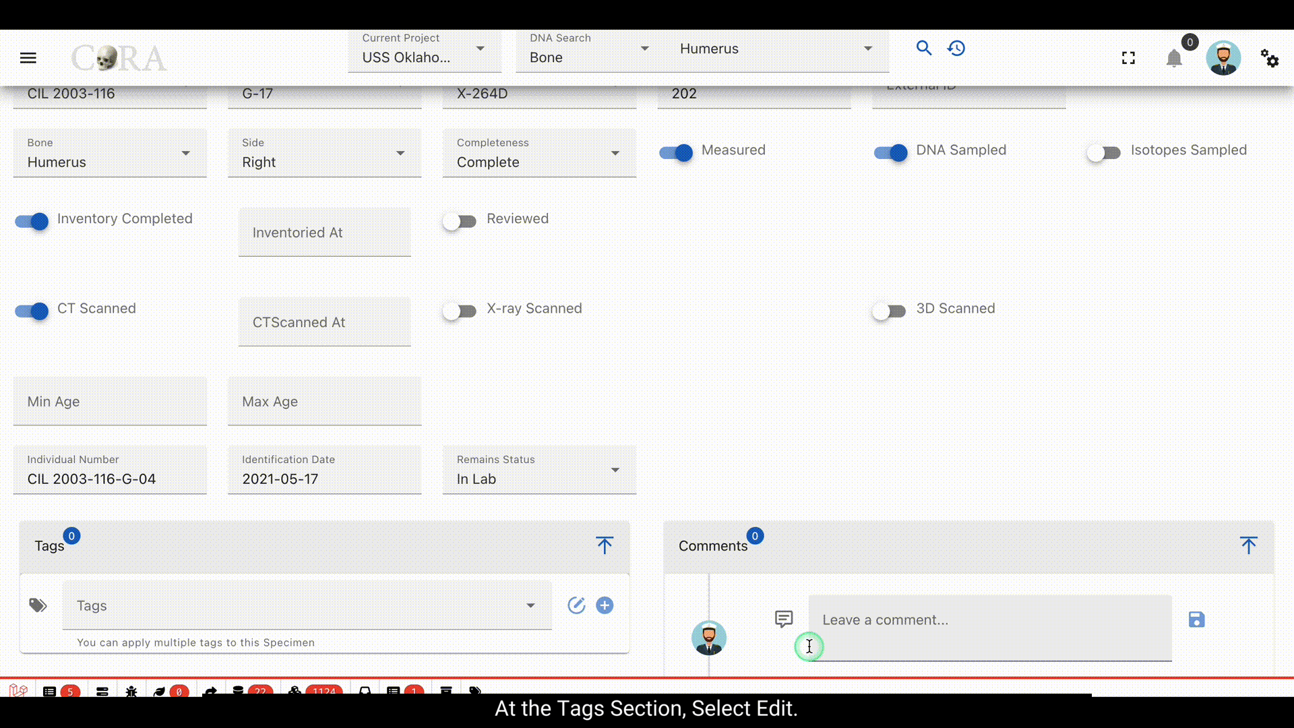
Task: Open the user avatar in header
Action: pyautogui.click(x=1223, y=58)
